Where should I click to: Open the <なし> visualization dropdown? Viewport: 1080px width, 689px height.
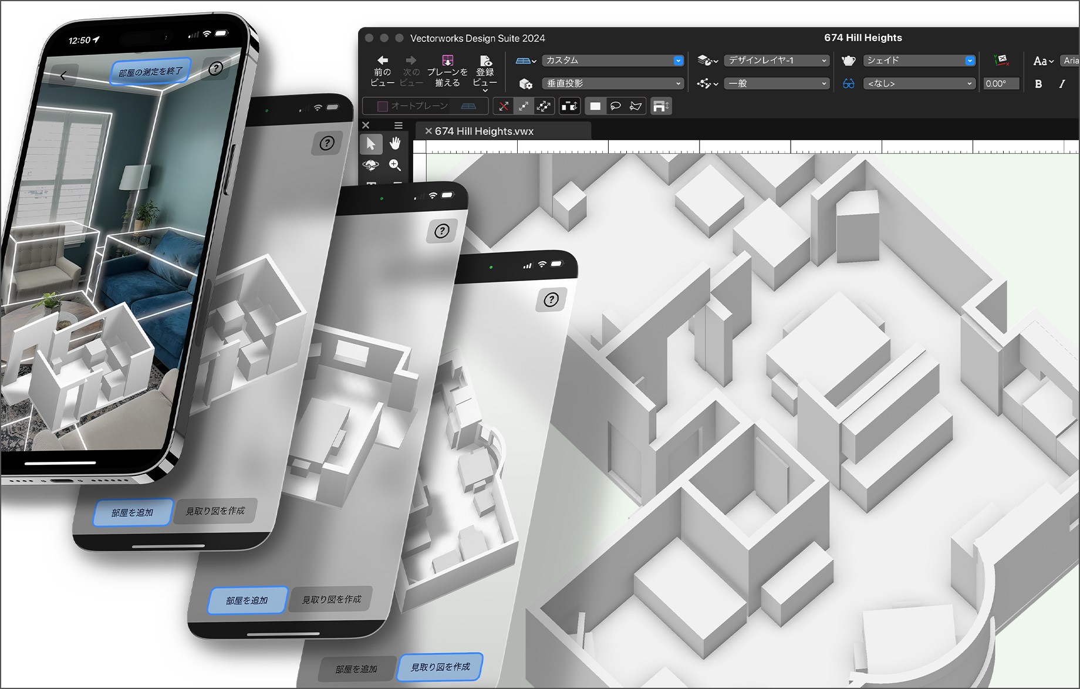tap(919, 83)
